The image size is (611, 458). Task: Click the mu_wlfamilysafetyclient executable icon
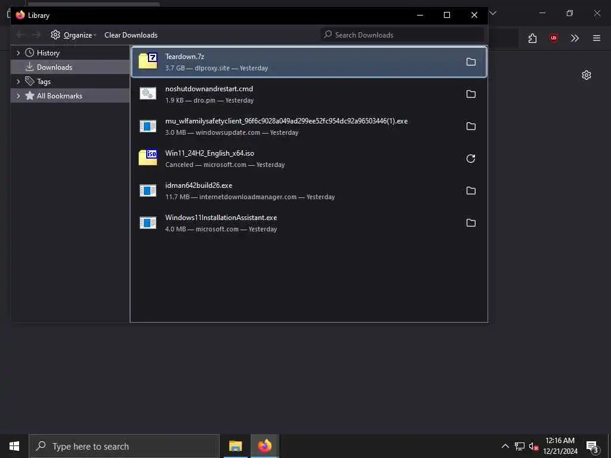[148, 126]
